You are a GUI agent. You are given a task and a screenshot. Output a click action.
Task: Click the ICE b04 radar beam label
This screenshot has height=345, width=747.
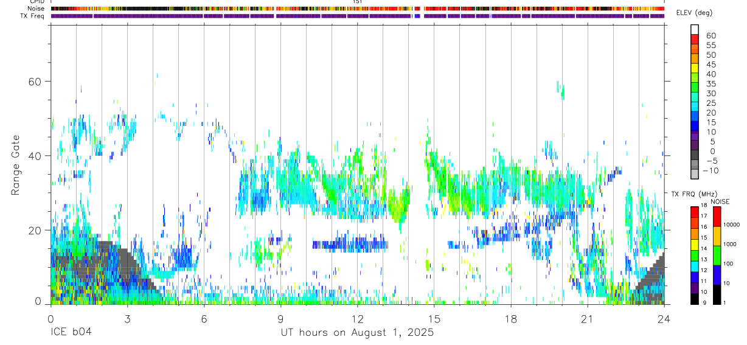tap(72, 333)
